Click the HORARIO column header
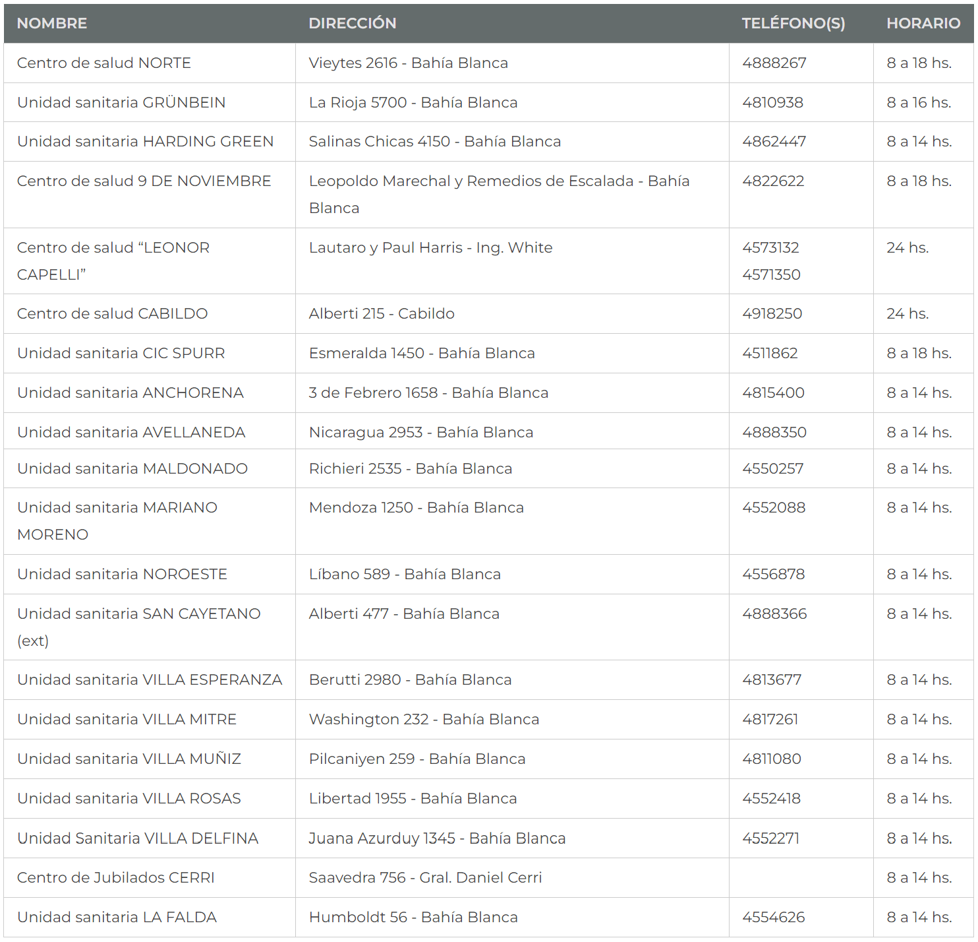The height and width of the screenshot is (942, 978). 923,24
